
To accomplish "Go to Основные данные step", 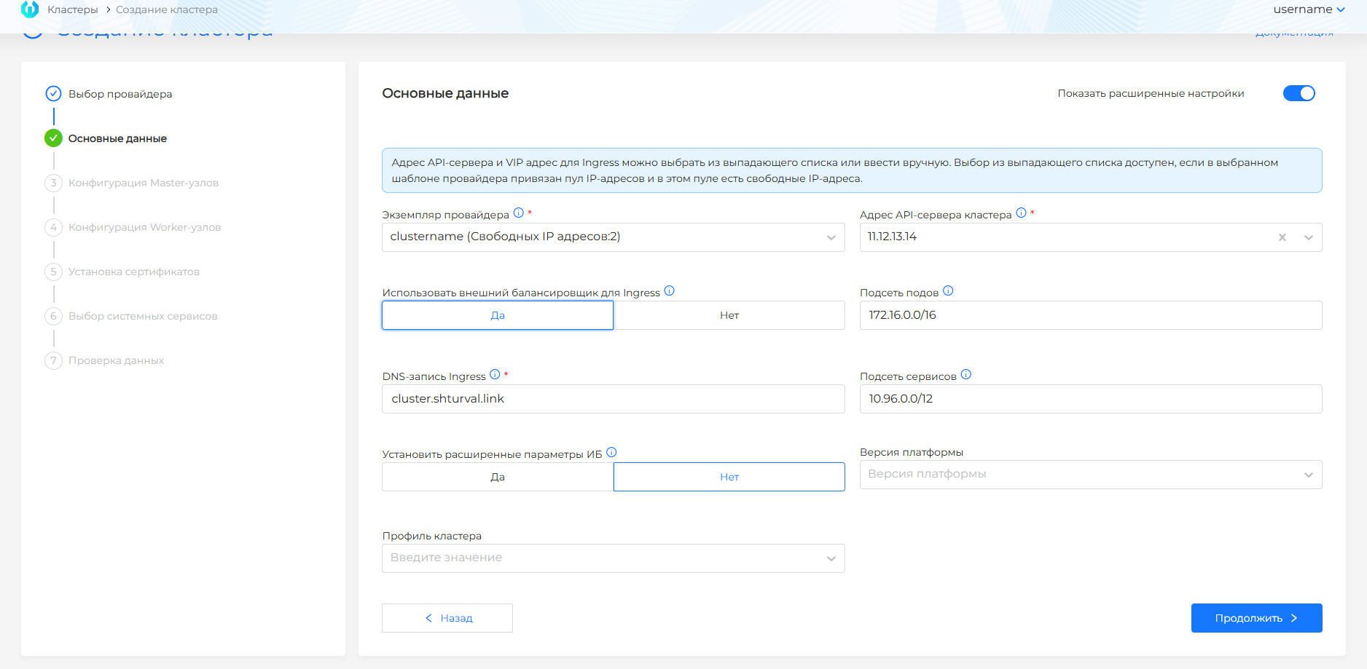I will pyautogui.click(x=117, y=138).
